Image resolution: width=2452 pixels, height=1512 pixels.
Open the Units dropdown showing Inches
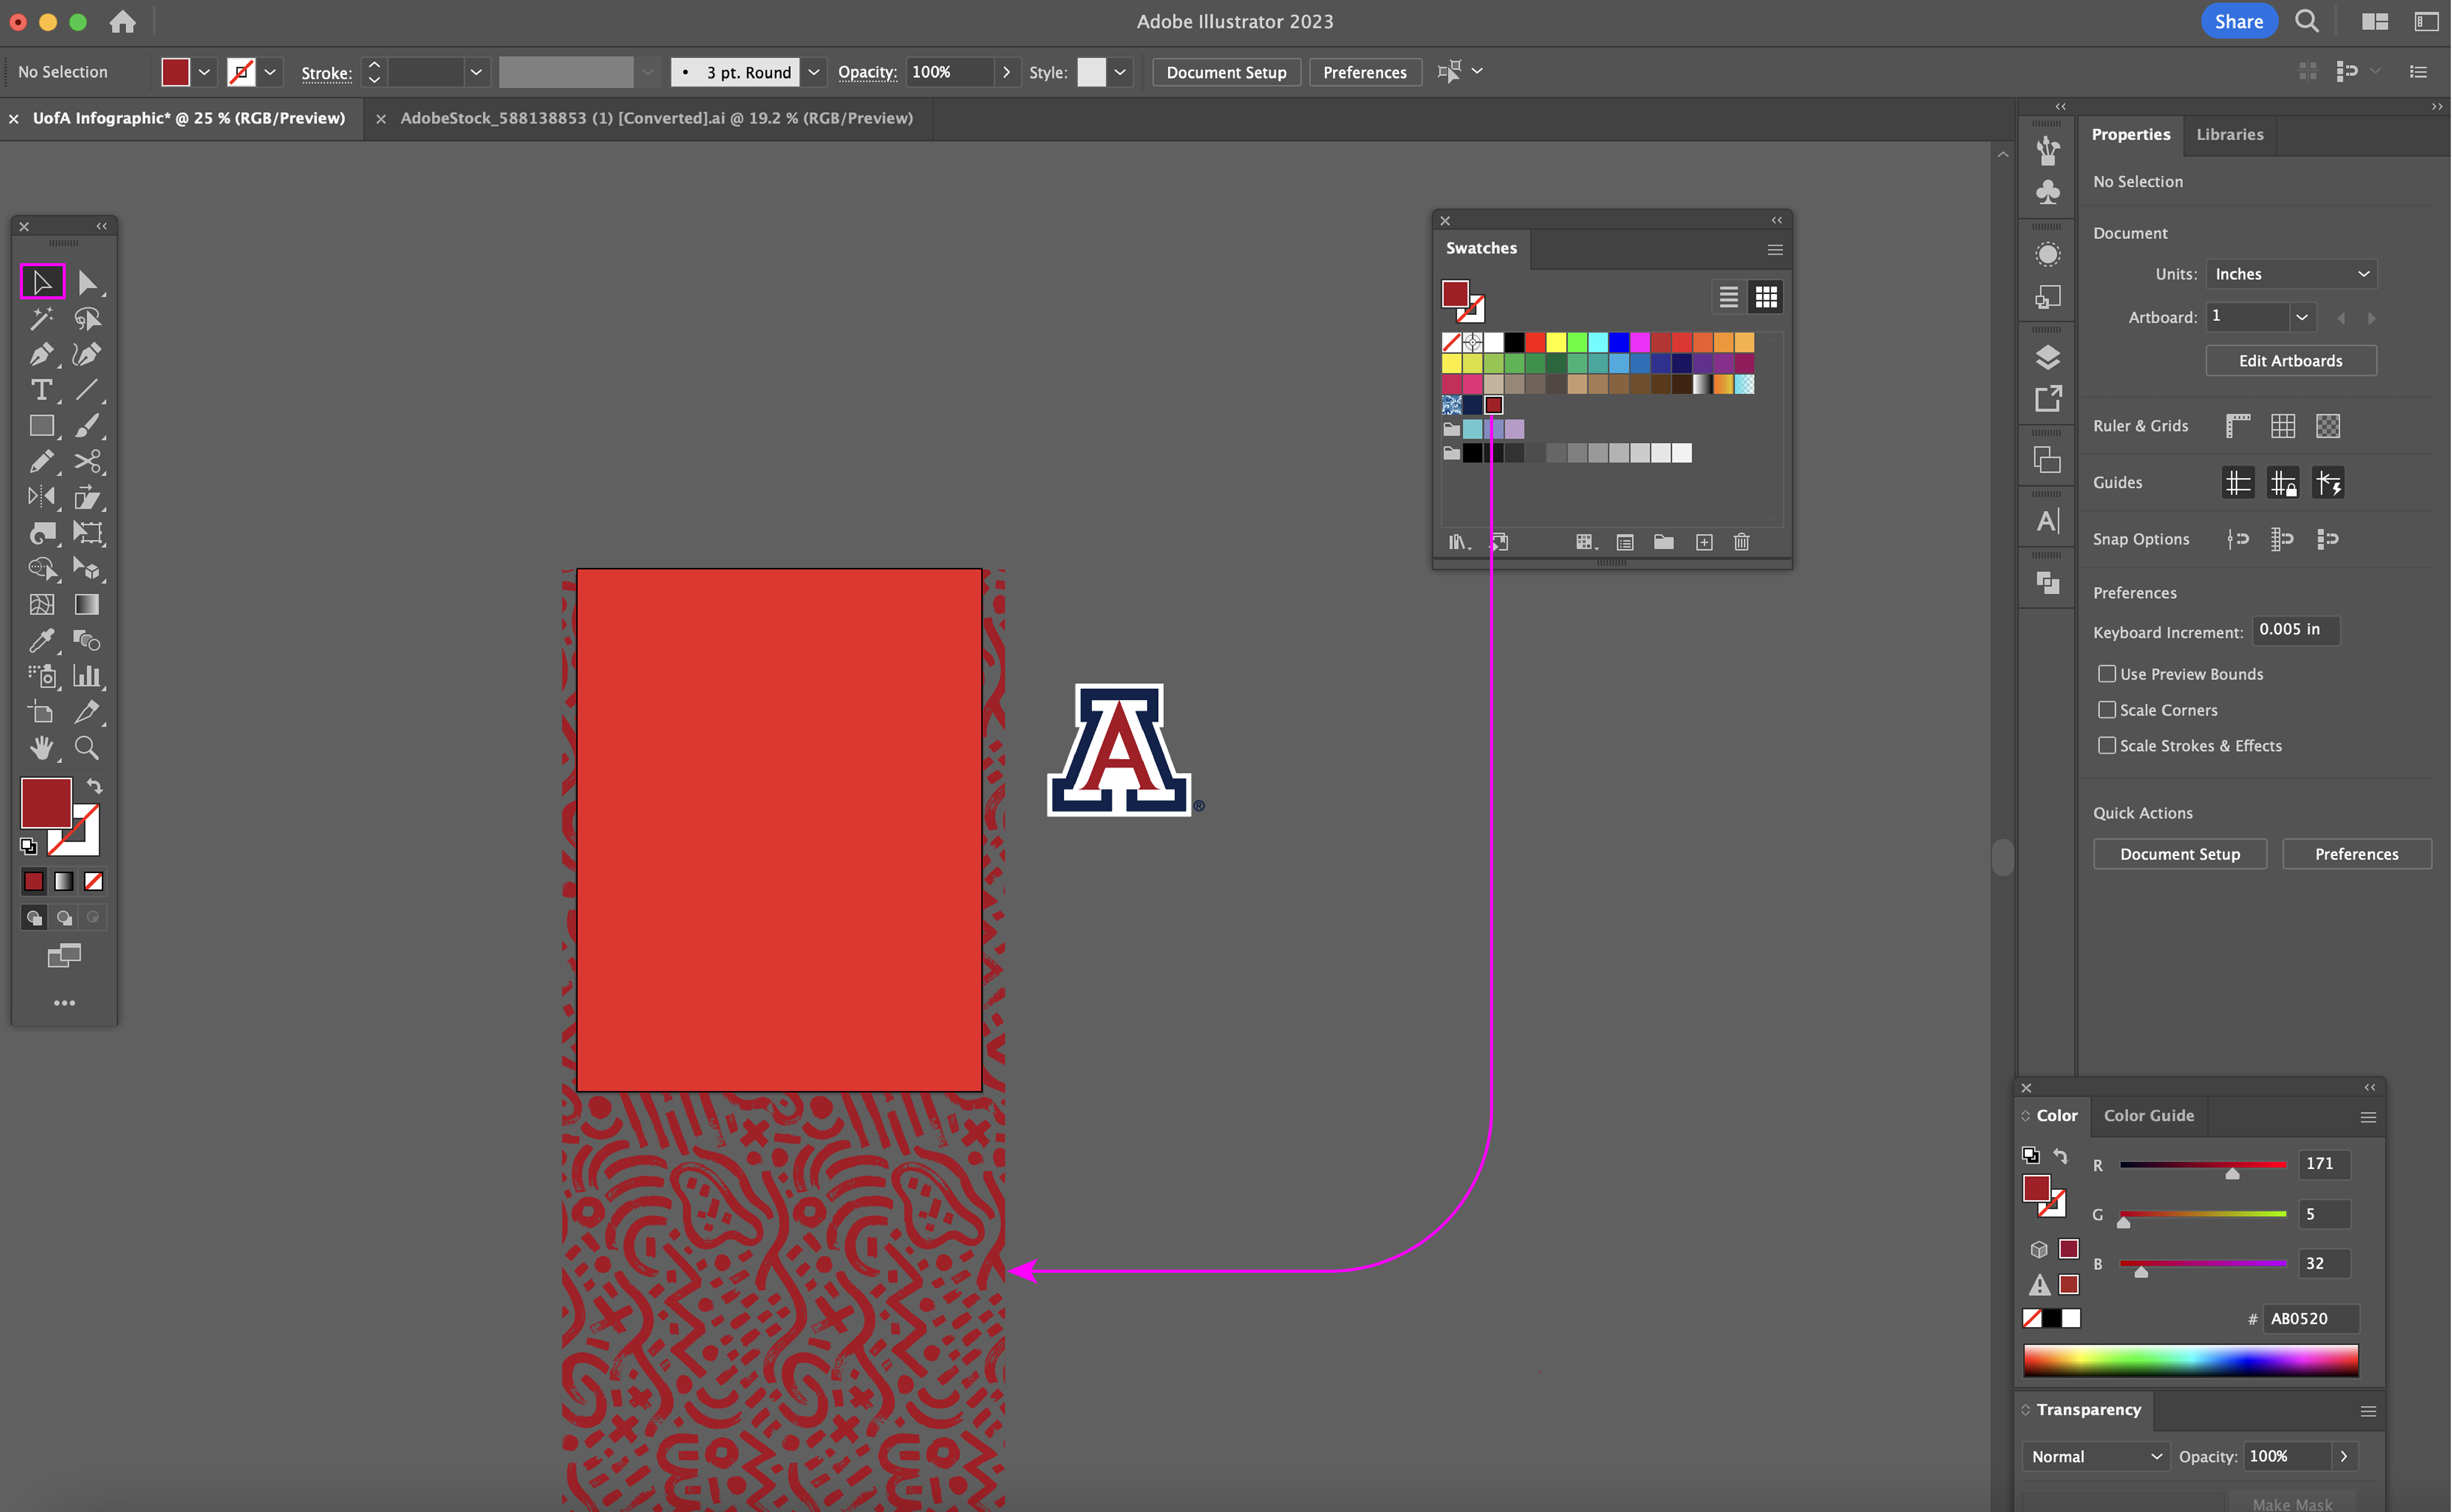[x=2290, y=274]
